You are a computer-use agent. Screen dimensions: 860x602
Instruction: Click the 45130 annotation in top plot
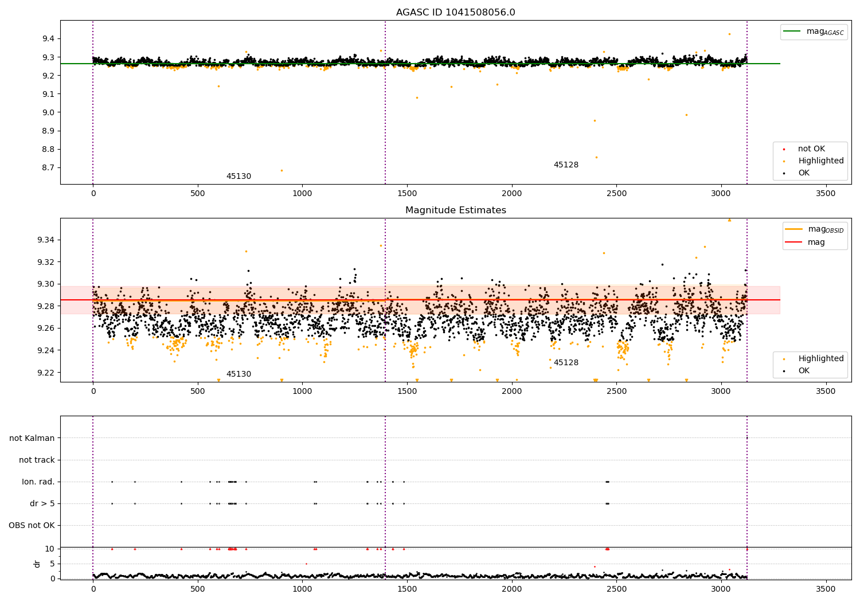click(x=239, y=177)
